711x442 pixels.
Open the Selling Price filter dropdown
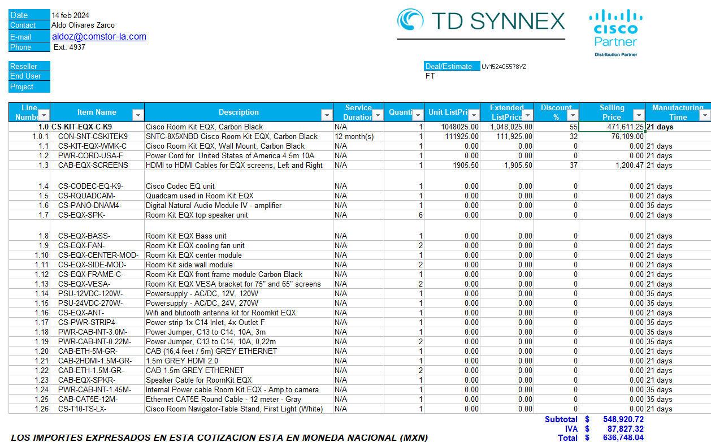[639, 115]
